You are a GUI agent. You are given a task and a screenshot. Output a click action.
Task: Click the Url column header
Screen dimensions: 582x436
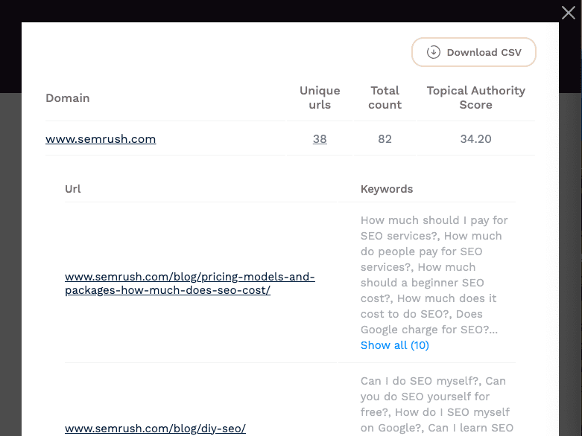[73, 189]
